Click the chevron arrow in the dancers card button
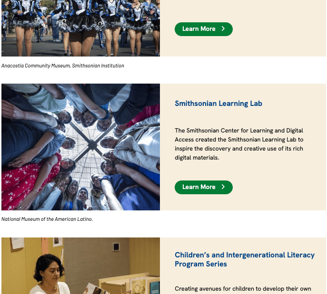This screenshot has width=327, height=294. click(x=223, y=28)
